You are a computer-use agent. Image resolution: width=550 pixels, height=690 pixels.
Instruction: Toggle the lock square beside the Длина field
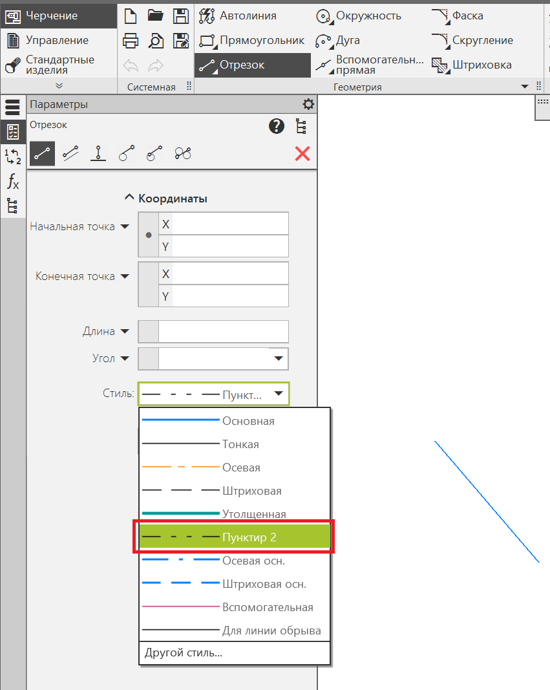149,332
